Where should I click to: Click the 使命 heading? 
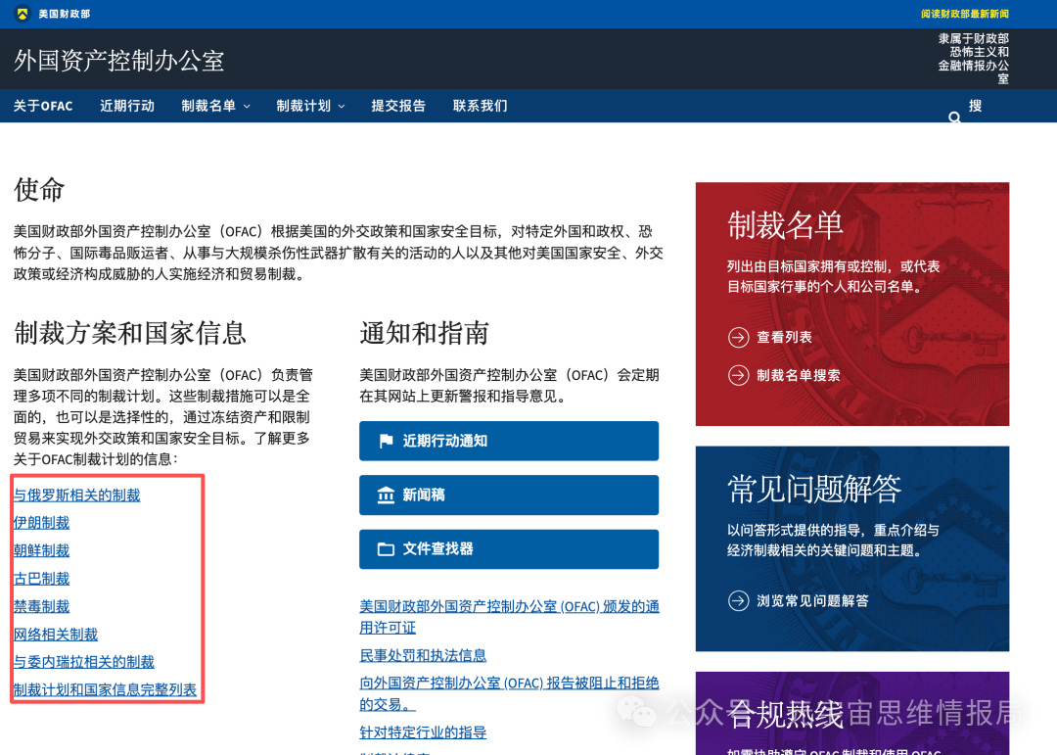pyautogui.click(x=38, y=190)
